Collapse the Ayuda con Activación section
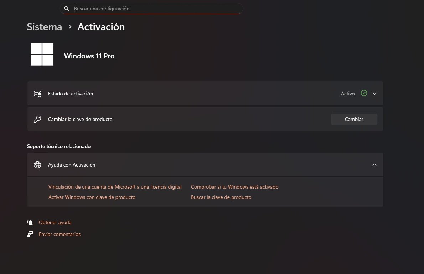The height and width of the screenshot is (274, 424). point(374,165)
